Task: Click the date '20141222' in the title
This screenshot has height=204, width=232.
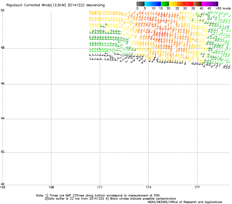Action: click(x=76, y=5)
